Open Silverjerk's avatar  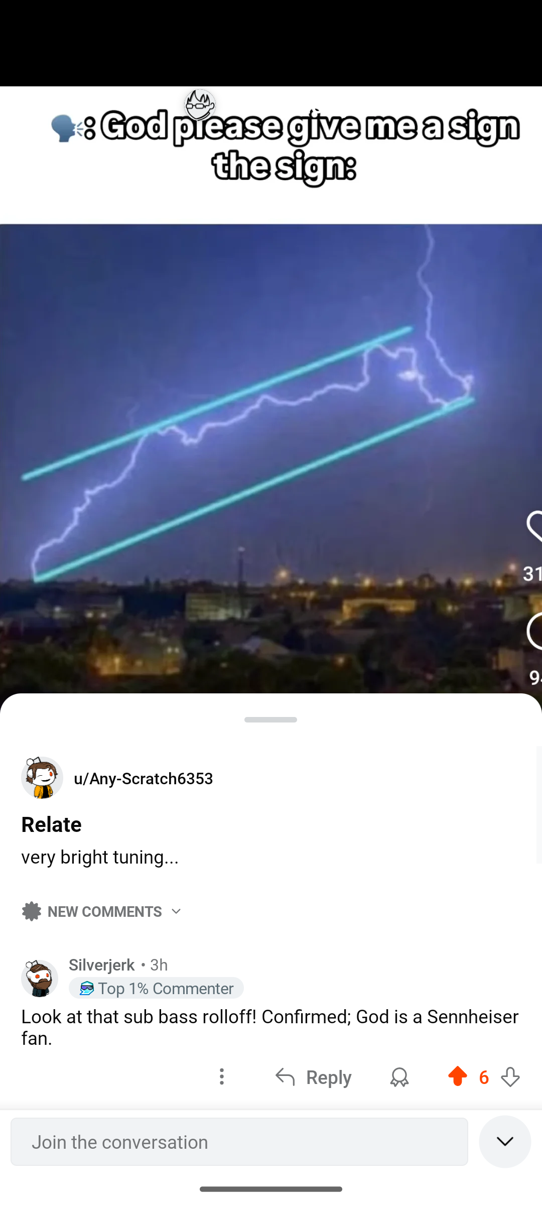39,978
